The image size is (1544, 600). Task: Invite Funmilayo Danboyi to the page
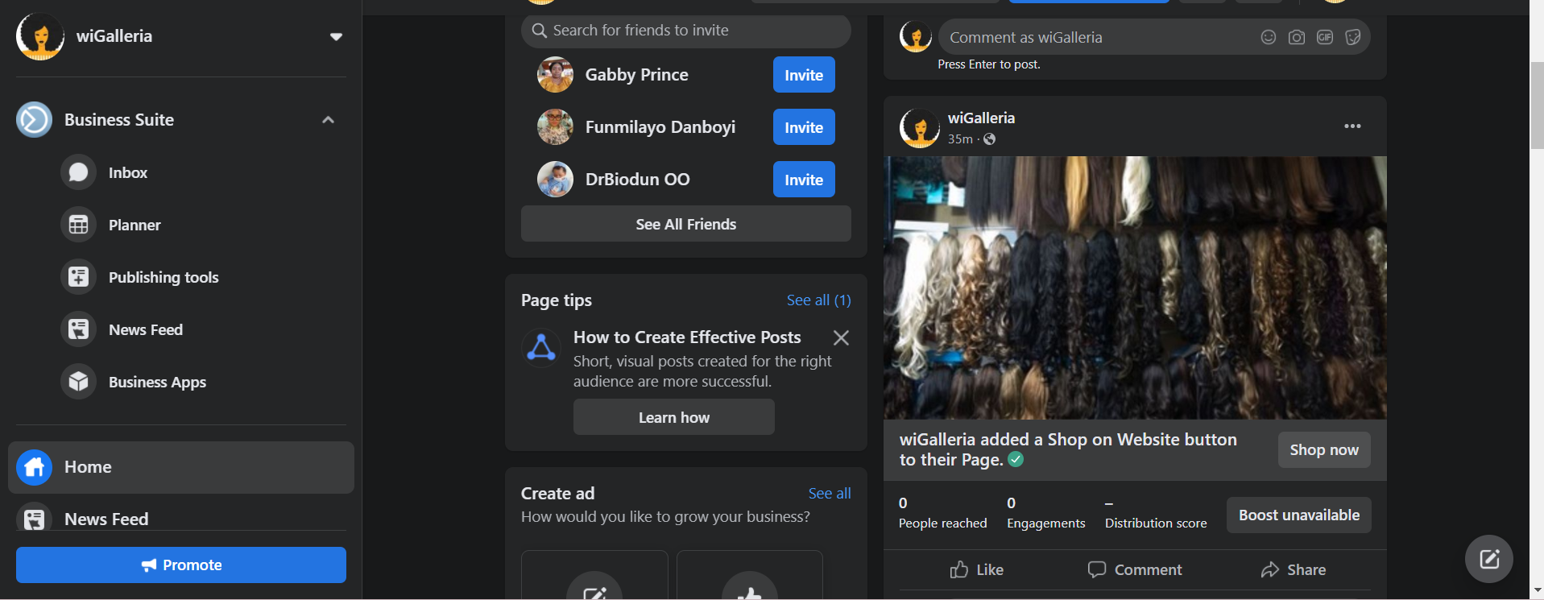coord(804,127)
